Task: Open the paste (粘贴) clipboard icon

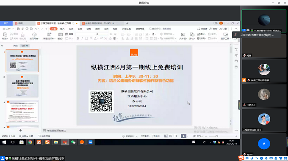Action: click(5, 35)
